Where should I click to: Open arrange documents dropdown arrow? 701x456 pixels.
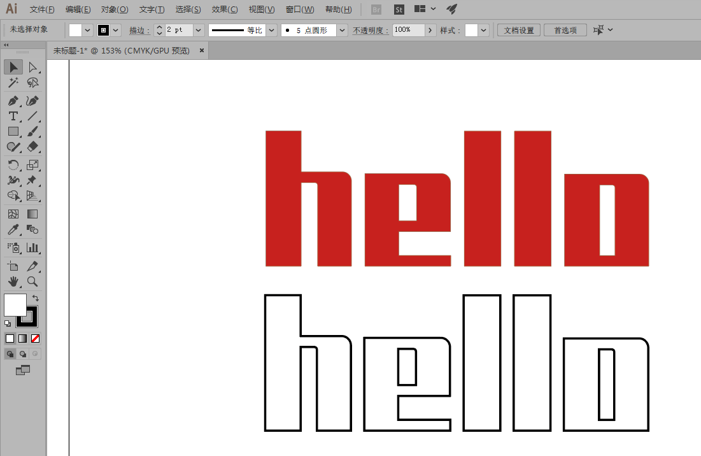pyautogui.click(x=433, y=9)
